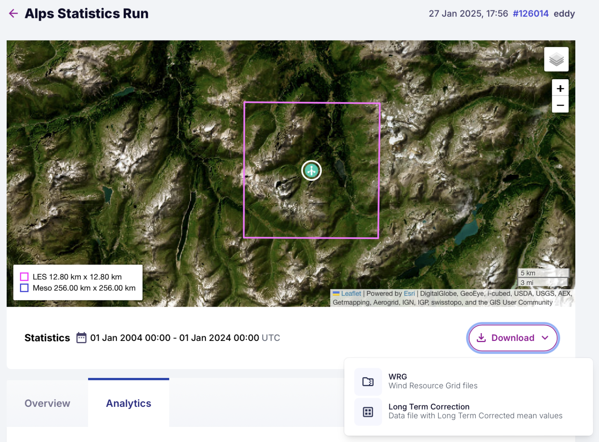Switch to the Overview tab
The image size is (599, 442).
tap(47, 403)
